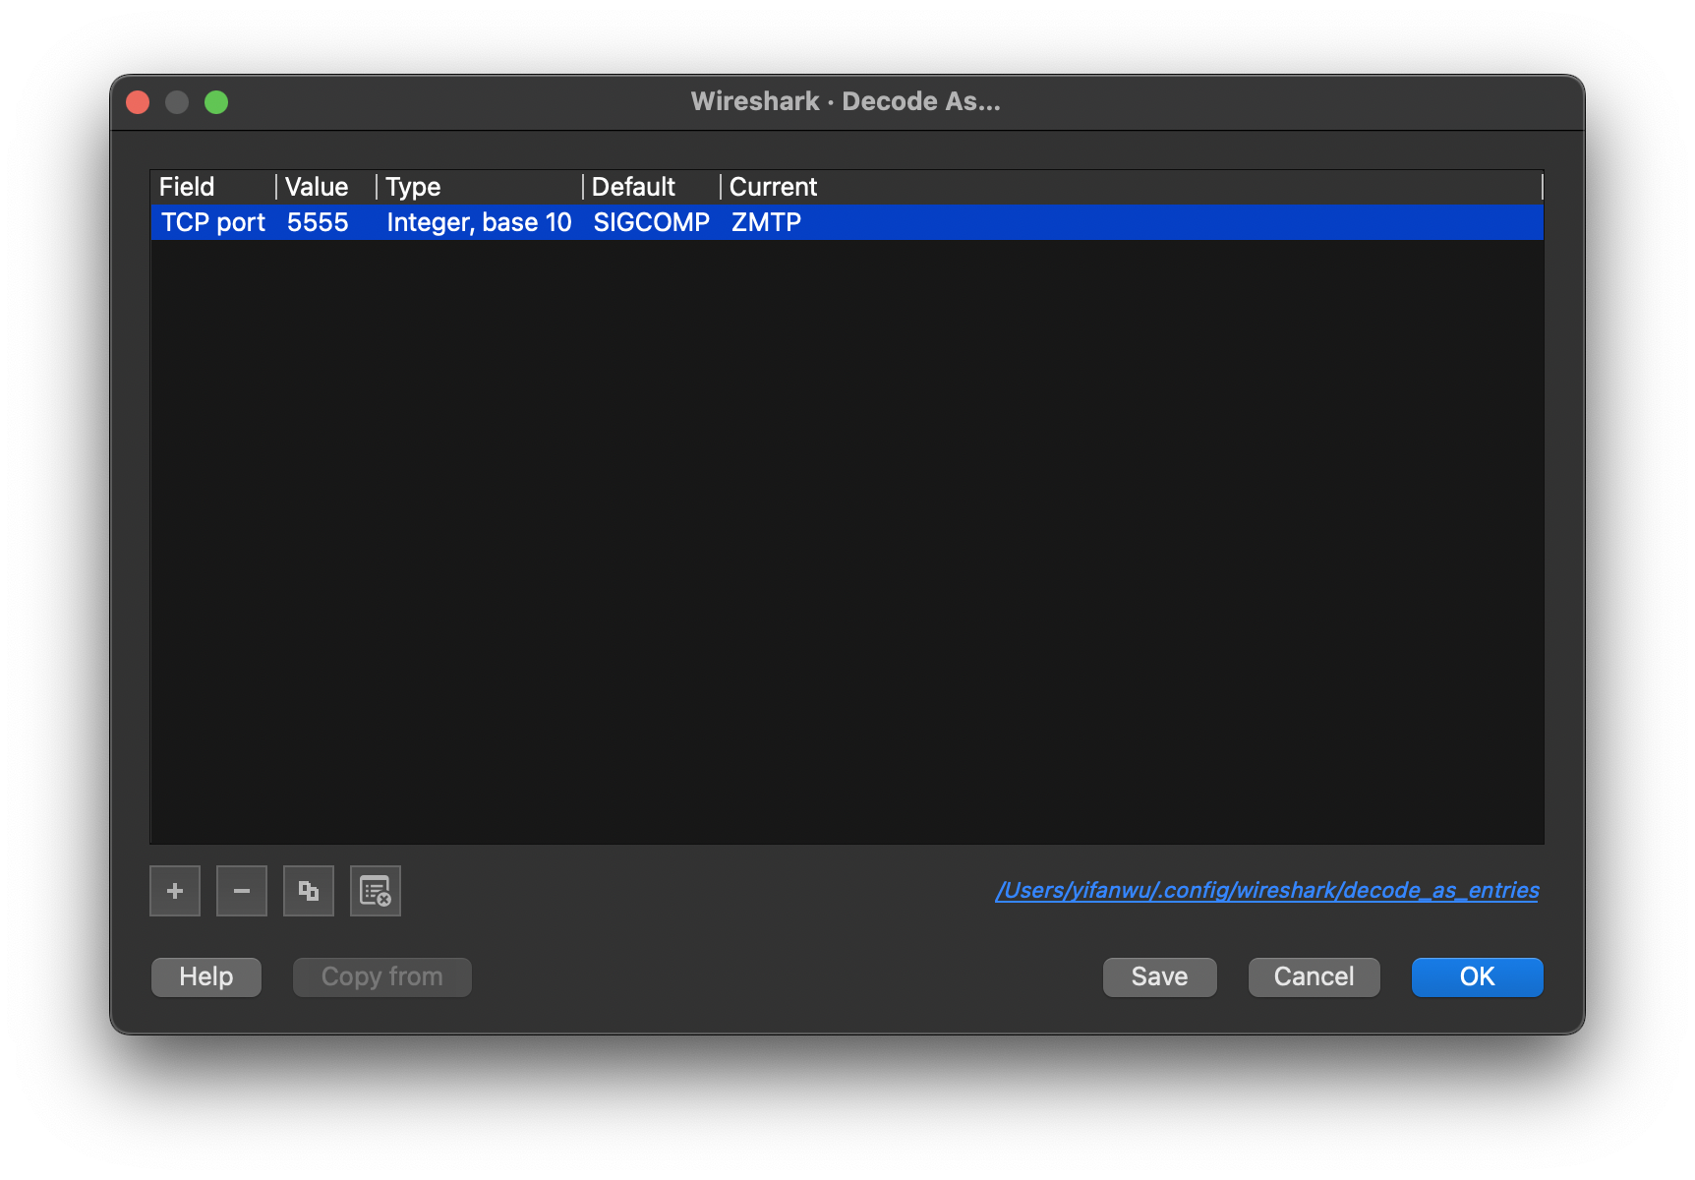Open the Help button

[x=206, y=976]
